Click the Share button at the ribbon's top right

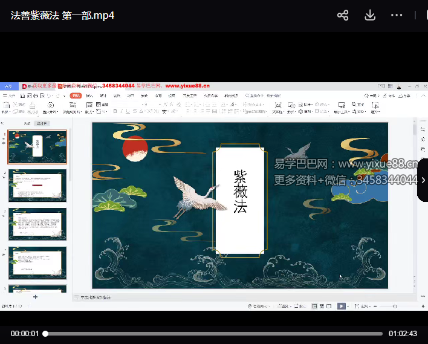(x=404, y=96)
